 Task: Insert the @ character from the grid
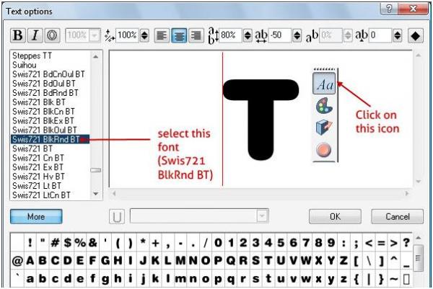click(x=17, y=261)
